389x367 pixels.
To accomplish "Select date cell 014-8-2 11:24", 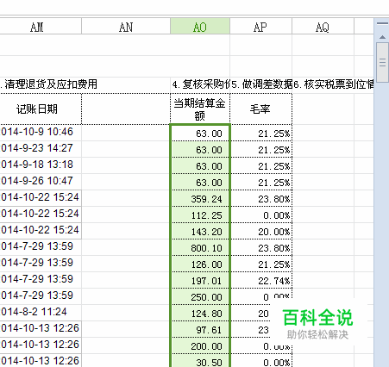I will pos(41,312).
